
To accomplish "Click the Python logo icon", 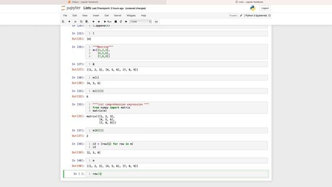I will (x=253, y=8).
